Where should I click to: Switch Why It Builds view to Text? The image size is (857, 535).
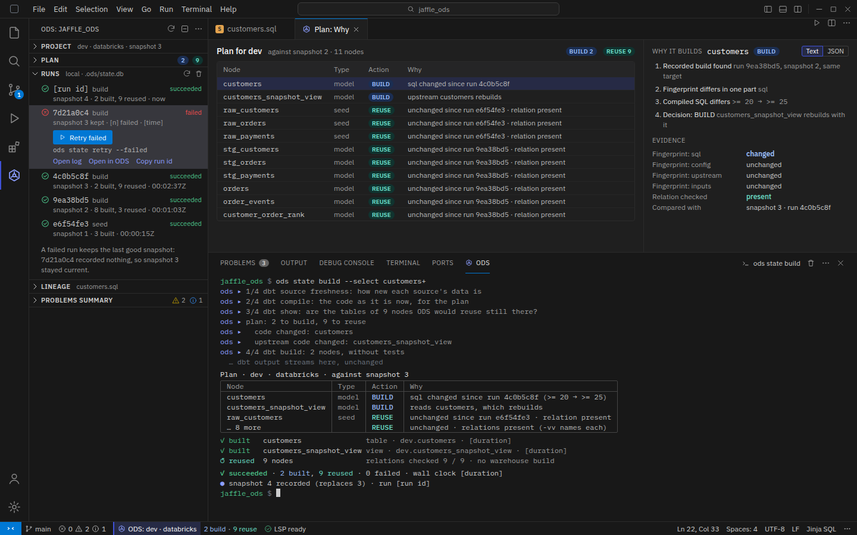[812, 51]
